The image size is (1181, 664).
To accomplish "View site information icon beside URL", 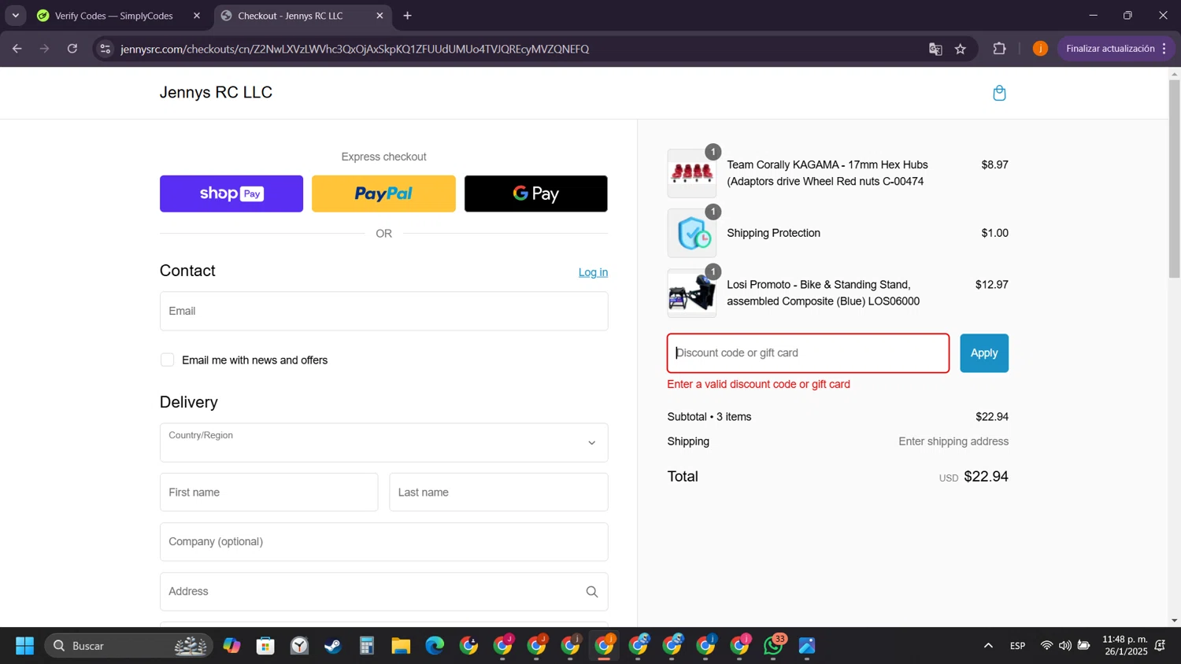I will point(106,49).
